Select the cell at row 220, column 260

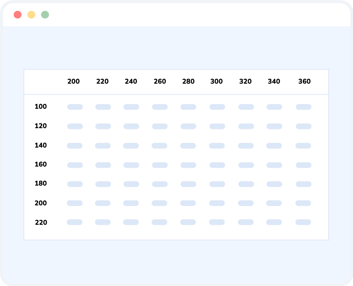[x=159, y=222]
